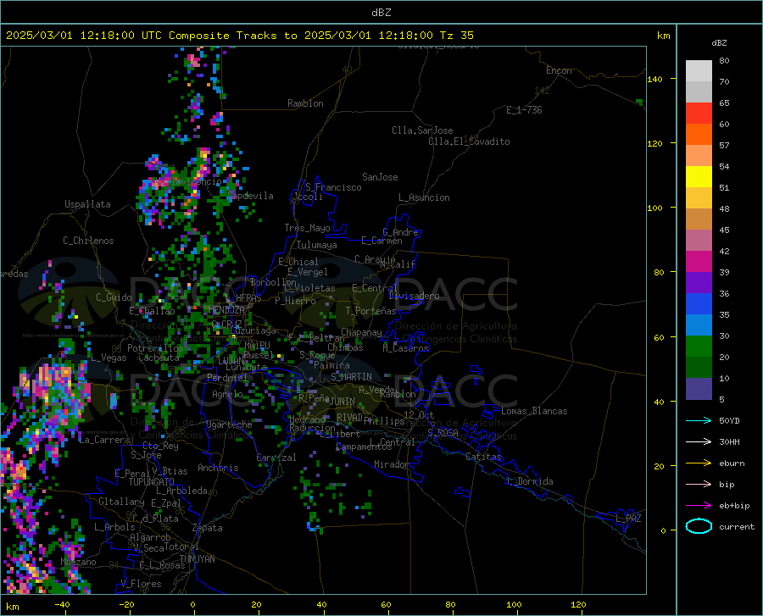Screen dimensions: 763x616
Task: Click the green 20 dBZ color swatch
Action: click(699, 347)
